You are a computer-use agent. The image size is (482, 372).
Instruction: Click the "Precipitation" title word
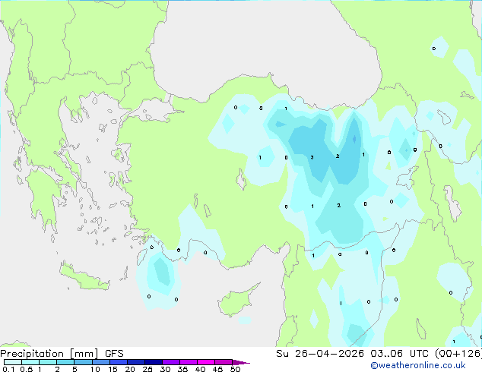pos(32,354)
